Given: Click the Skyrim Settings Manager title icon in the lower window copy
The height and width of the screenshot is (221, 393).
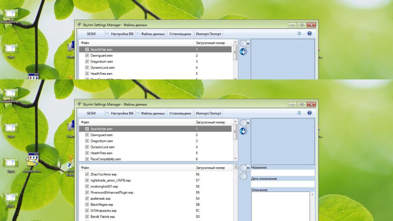Looking at the screenshot, I should coord(79,104).
